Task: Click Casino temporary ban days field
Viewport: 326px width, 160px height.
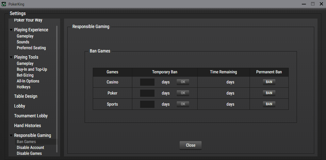Action: coord(147,82)
